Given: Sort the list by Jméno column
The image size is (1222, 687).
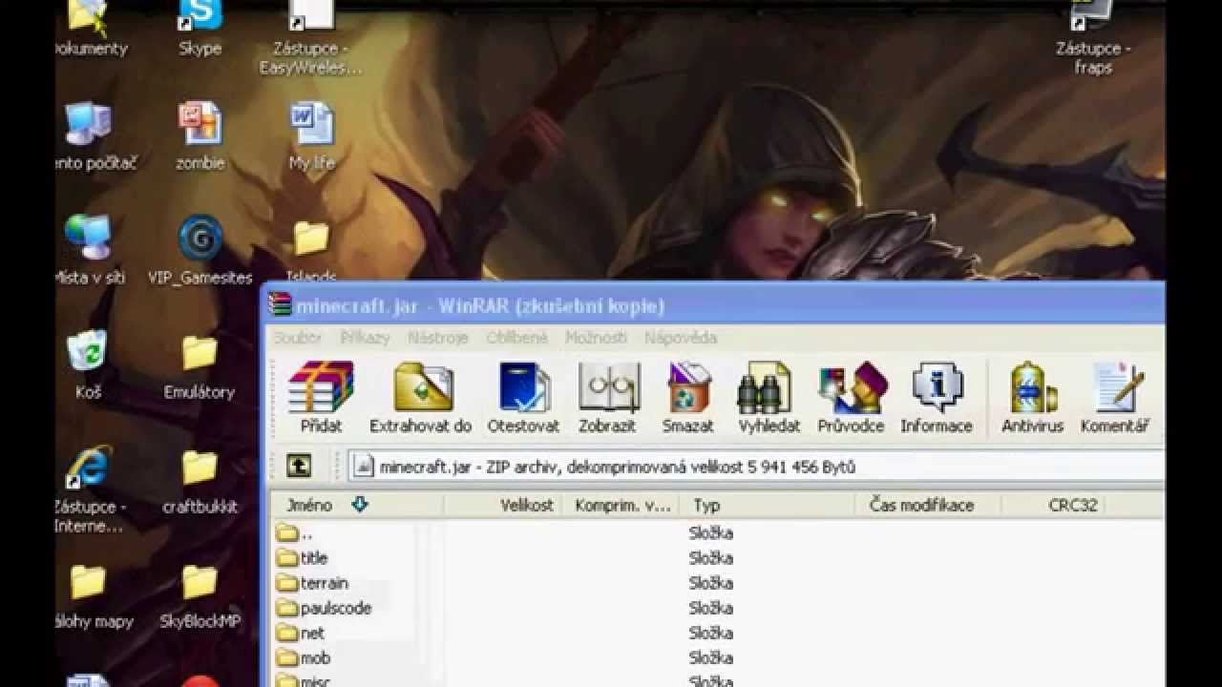Looking at the screenshot, I should point(357,505).
